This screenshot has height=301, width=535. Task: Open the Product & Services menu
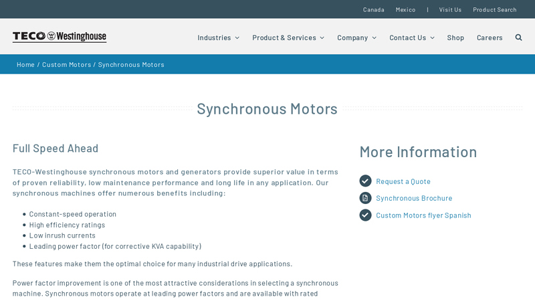(284, 37)
